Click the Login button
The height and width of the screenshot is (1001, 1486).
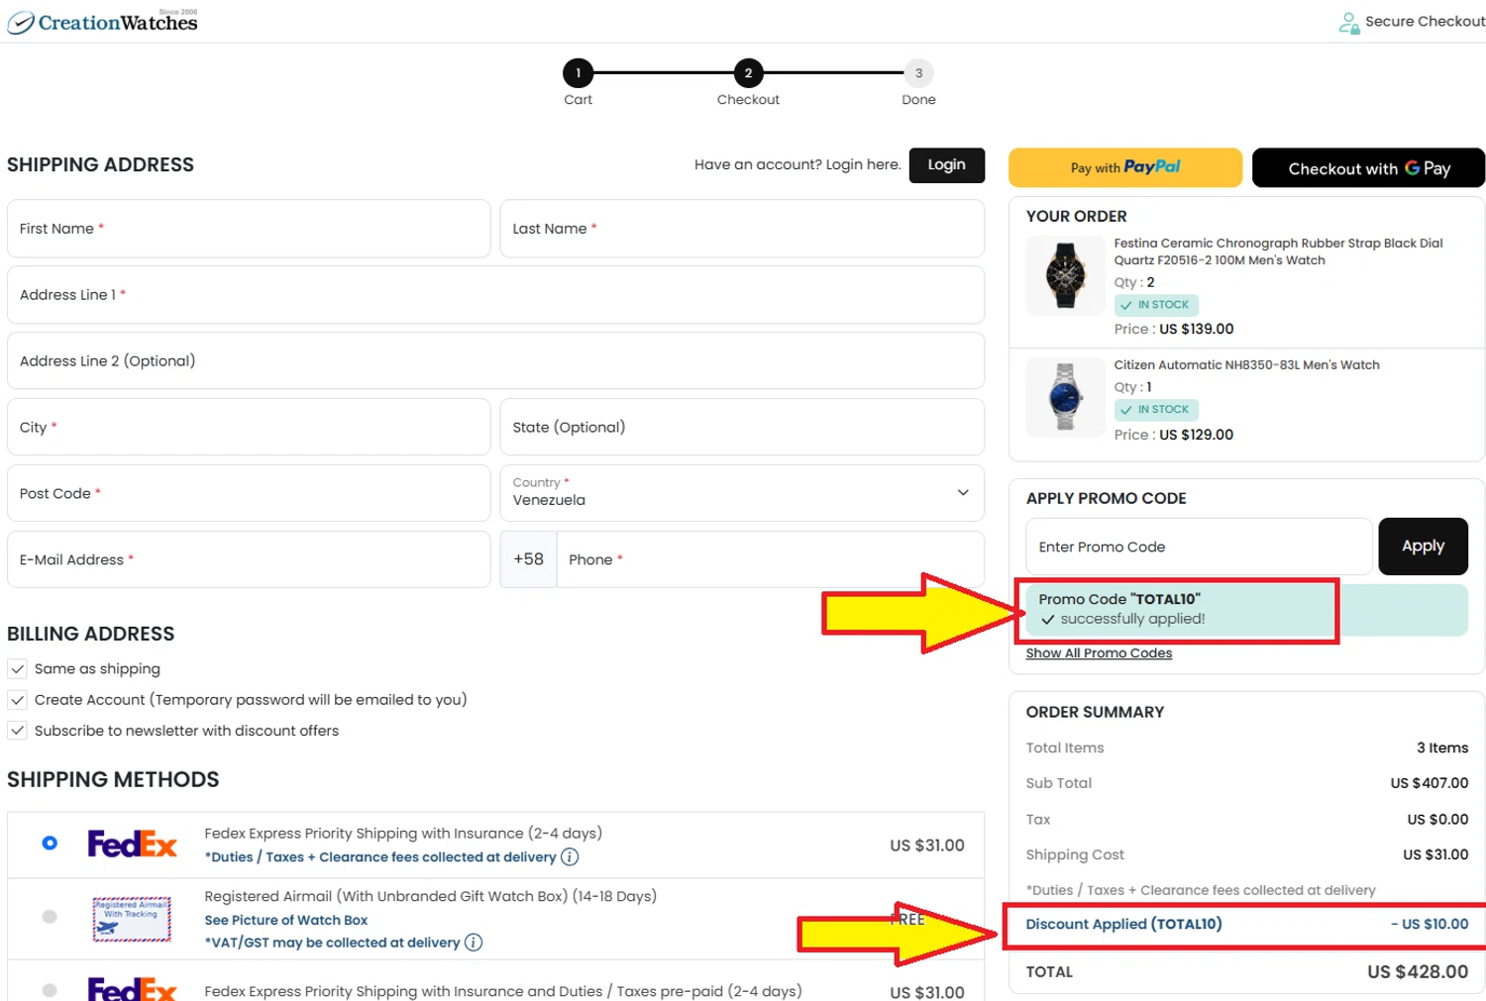click(946, 165)
